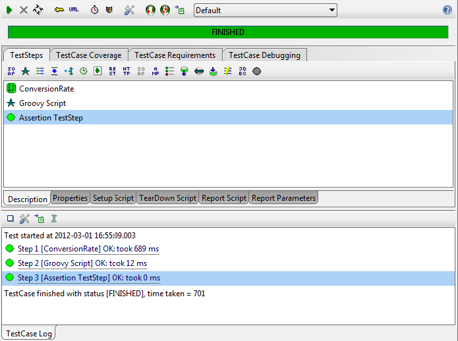
Task: Open Step 2 Groovy Script result link
Action: pyautogui.click(x=82, y=263)
